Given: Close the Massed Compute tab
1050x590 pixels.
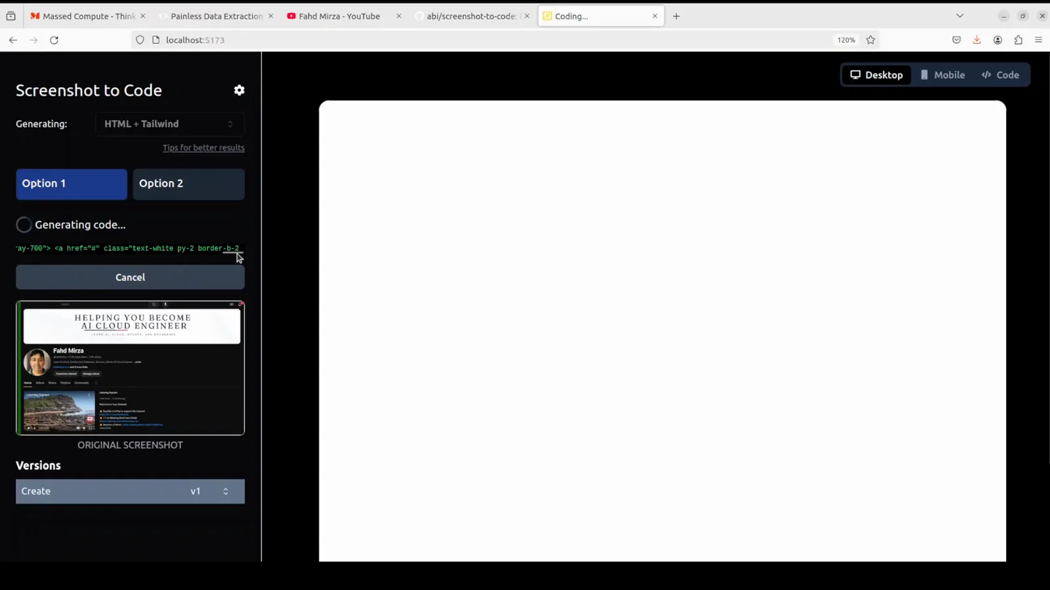Looking at the screenshot, I should (142, 16).
